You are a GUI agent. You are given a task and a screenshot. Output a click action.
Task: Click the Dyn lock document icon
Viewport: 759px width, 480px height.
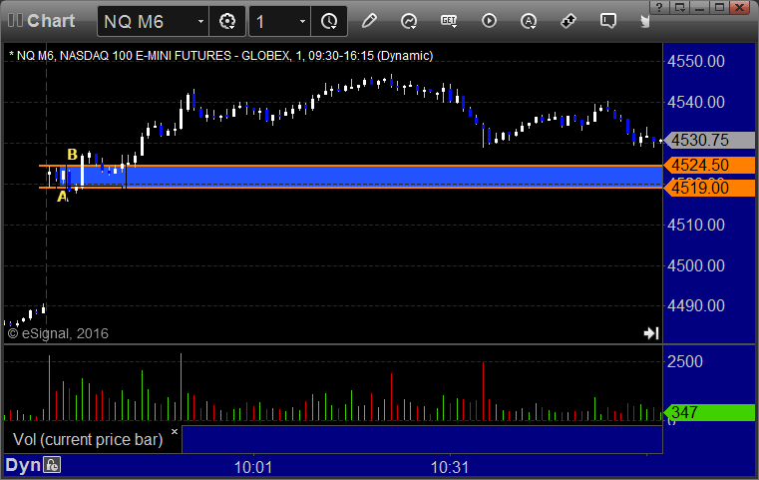(x=52, y=465)
